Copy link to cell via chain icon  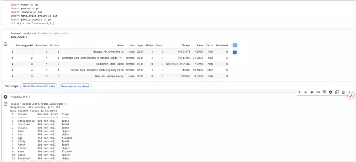[318, 92]
